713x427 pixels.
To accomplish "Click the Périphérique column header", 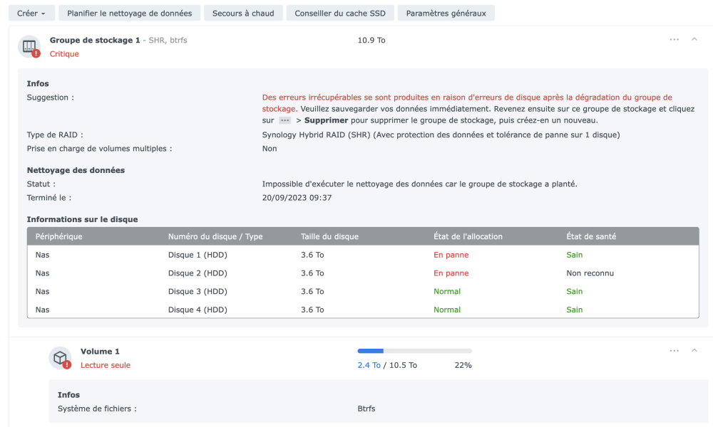I will [x=59, y=236].
